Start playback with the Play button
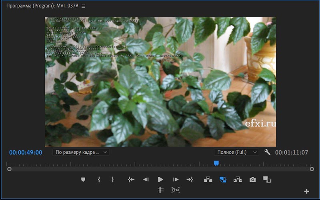 pos(160,179)
